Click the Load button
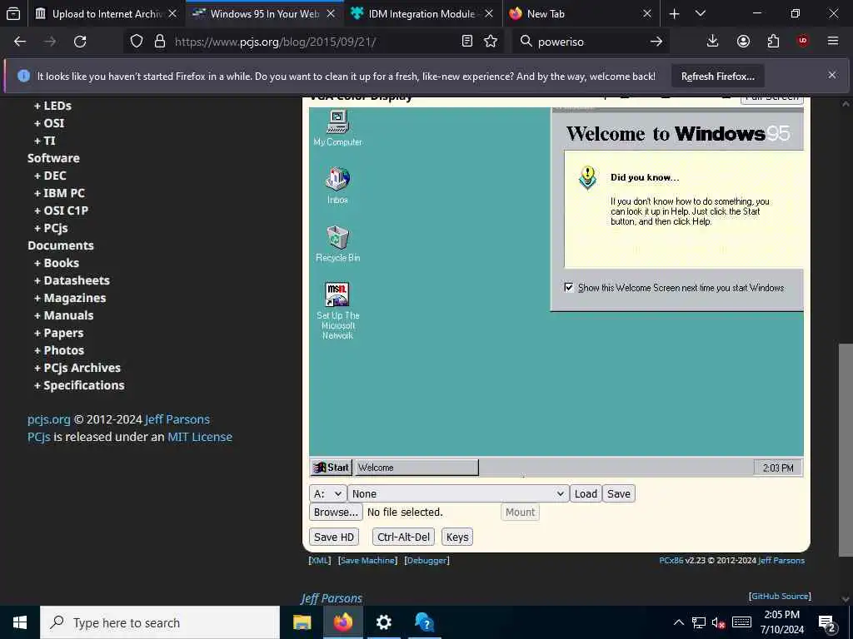The image size is (853, 639). [x=586, y=493]
